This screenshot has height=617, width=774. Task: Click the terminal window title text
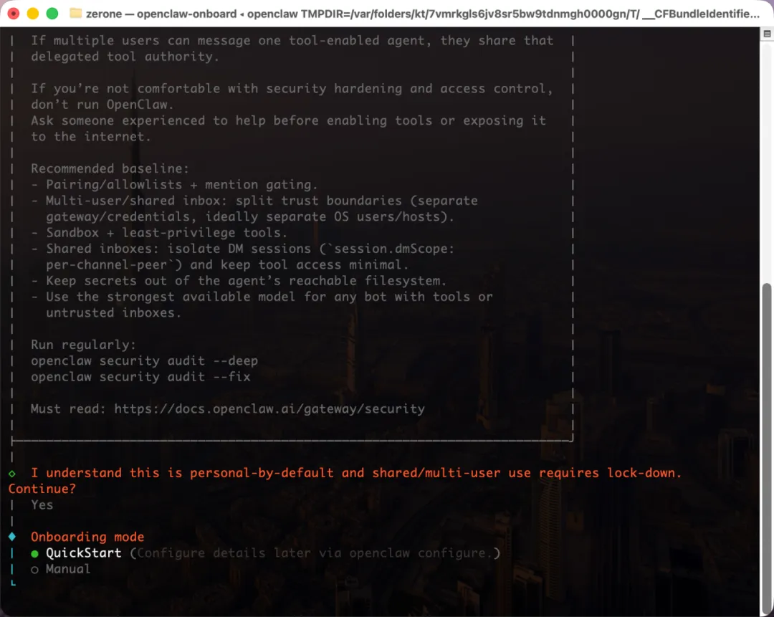(423, 14)
